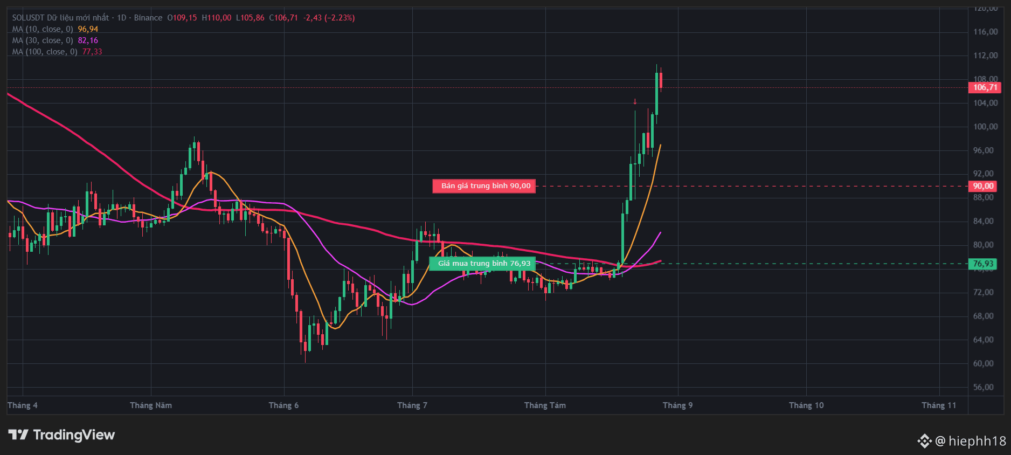Click the 'Tháng 11' time axis label
Image resolution: width=1011 pixels, height=455 pixels.
pos(939,405)
